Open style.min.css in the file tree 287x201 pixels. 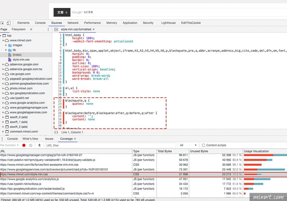pos(21,59)
